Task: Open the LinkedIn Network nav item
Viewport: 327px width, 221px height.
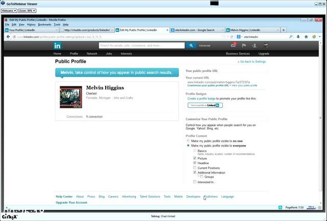Action: 92,54
